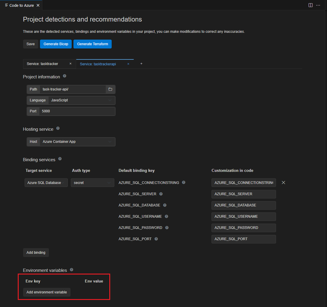Show help for AZURE_SQL_PORT key

156,239
